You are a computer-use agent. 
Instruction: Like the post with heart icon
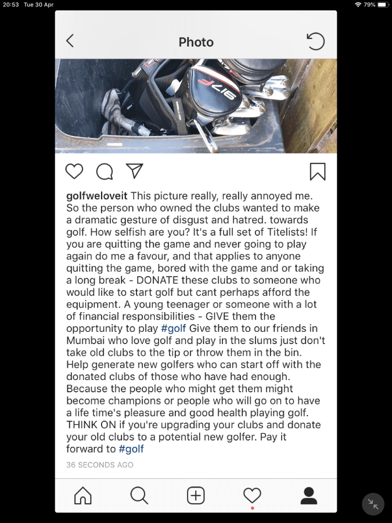pyautogui.click(x=74, y=171)
